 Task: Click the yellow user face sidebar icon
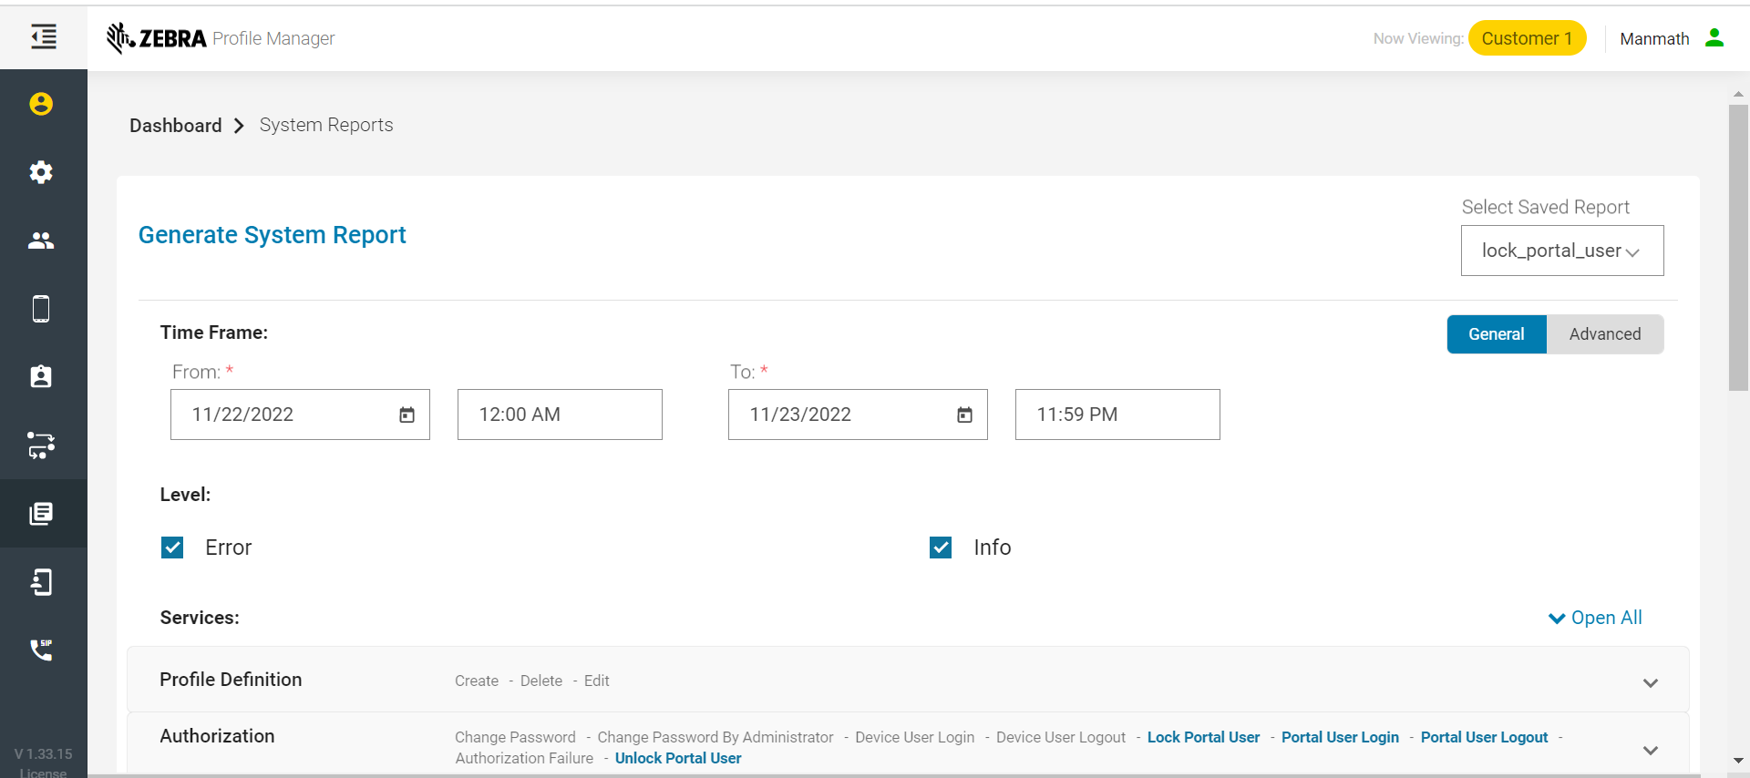[x=41, y=104]
